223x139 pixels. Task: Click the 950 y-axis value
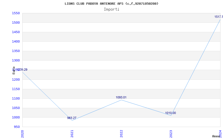(17, 127)
